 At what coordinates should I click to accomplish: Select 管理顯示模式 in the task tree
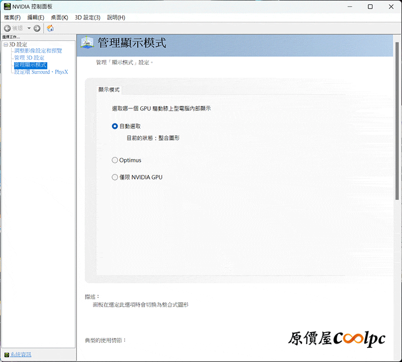[x=31, y=65]
